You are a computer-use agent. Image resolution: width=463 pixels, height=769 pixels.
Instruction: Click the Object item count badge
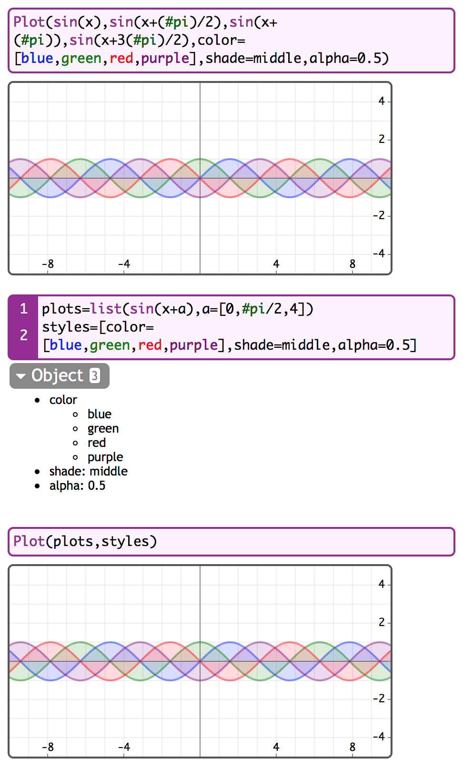[x=95, y=376]
